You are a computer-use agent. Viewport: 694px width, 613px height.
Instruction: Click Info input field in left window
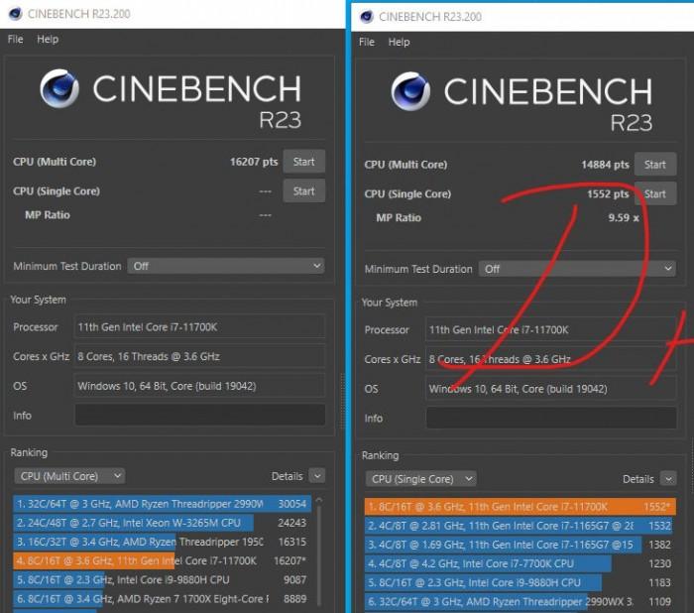tap(200, 415)
